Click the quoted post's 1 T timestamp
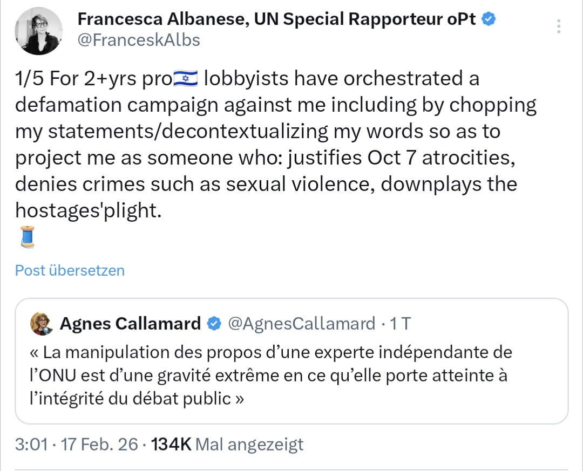The width and height of the screenshot is (583, 471). 400,323
